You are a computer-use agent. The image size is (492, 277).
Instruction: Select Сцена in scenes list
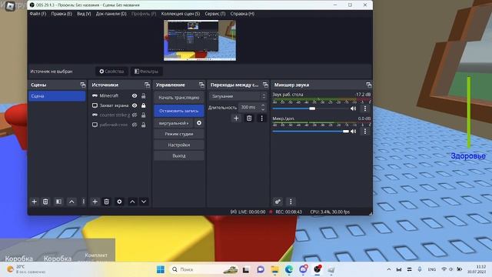[57, 96]
